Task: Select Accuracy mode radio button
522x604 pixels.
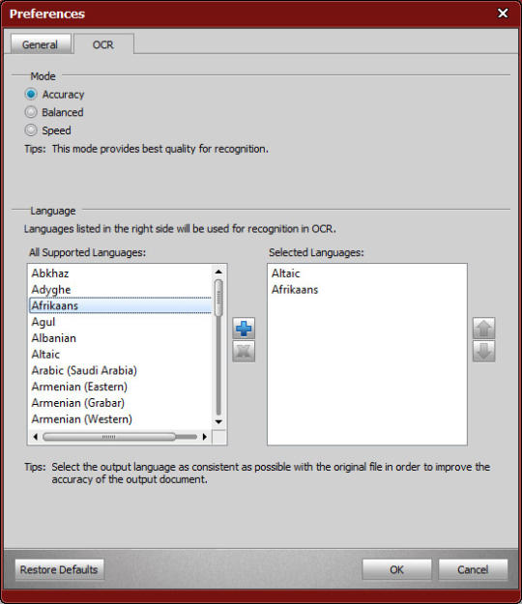Action: click(x=31, y=94)
